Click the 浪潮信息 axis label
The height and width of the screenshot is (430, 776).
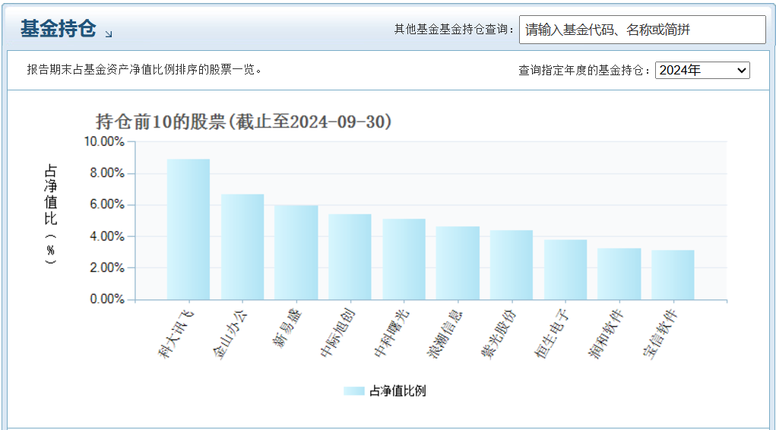pos(445,334)
